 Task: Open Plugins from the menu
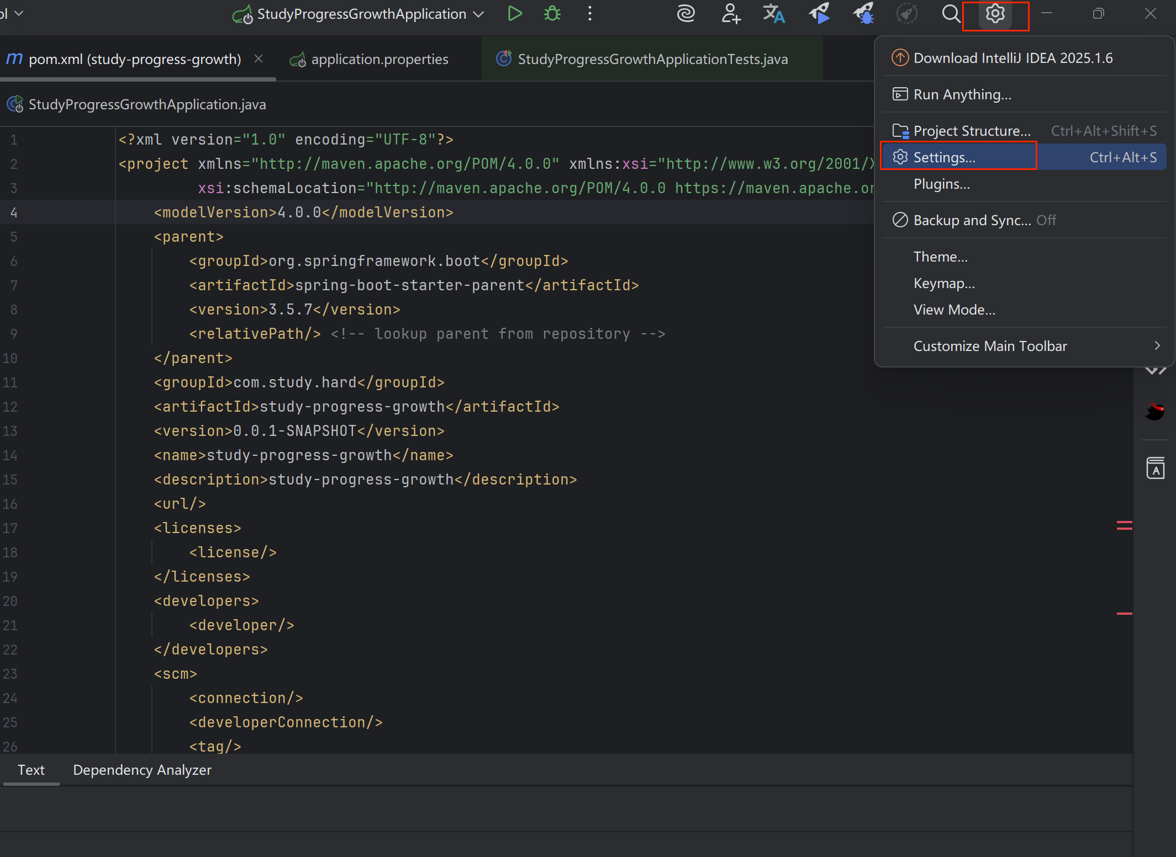(941, 184)
